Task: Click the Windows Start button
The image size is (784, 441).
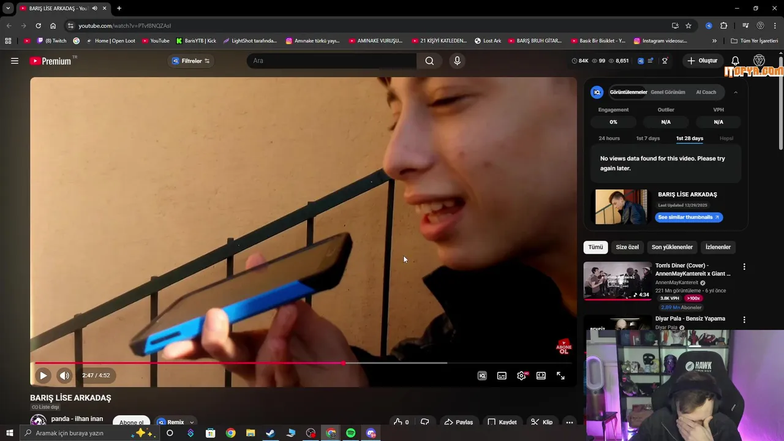Action: pos(9,433)
